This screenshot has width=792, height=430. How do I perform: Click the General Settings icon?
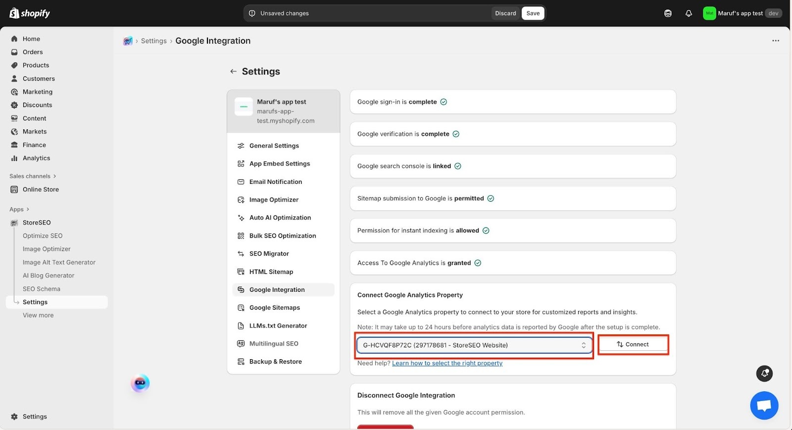pos(241,146)
